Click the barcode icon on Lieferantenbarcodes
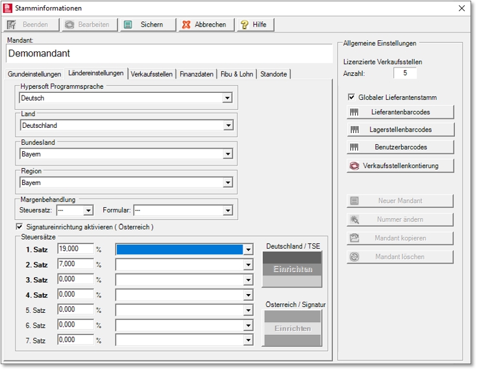This screenshot has width=477, height=370. click(354, 112)
